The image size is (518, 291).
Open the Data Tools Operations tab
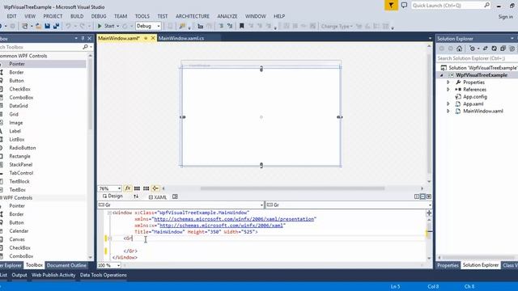point(103,275)
